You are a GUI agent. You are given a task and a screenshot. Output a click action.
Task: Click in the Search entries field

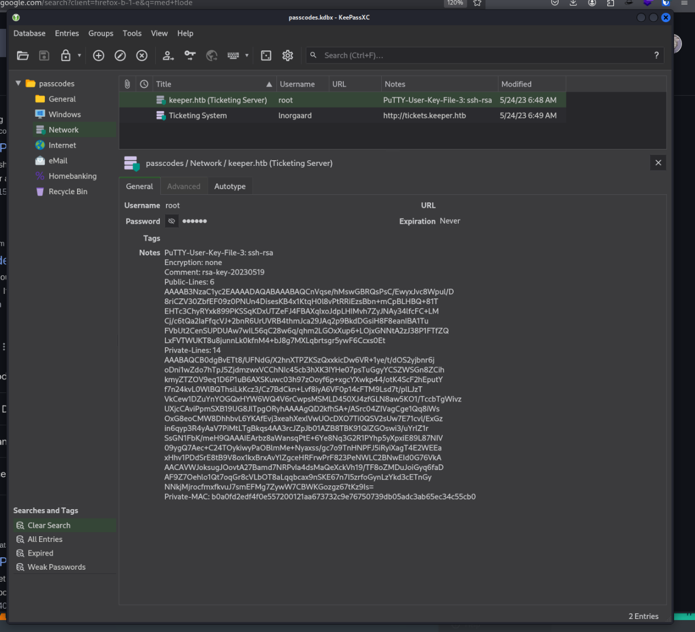point(481,55)
